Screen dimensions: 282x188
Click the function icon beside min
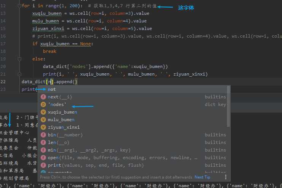pyautogui.click(x=43, y=150)
